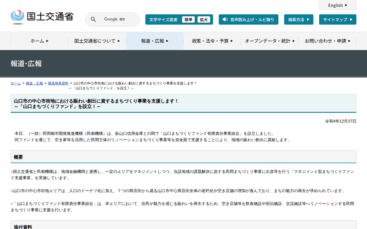Click the arrow icon next to English
Screen dimensions: 367x229
346,5
